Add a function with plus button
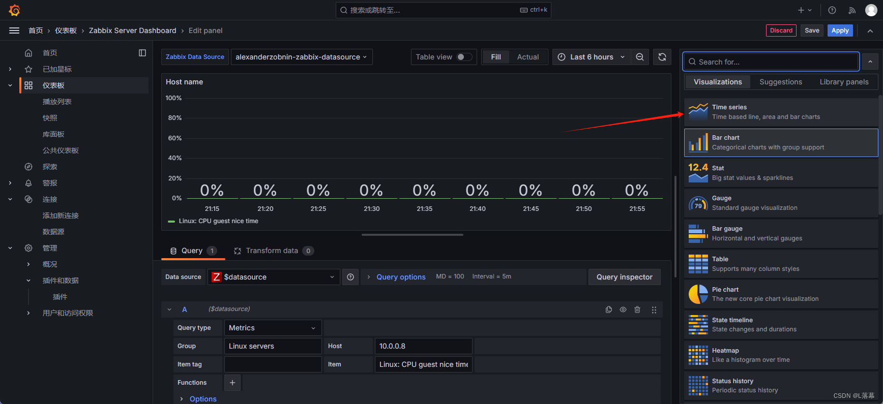The height and width of the screenshot is (404, 883). click(x=232, y=383)
